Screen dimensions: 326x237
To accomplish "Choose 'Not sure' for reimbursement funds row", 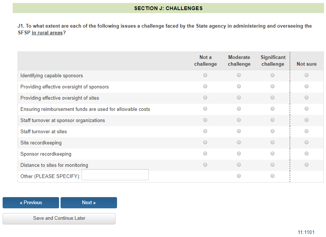I will pos(307,109).
